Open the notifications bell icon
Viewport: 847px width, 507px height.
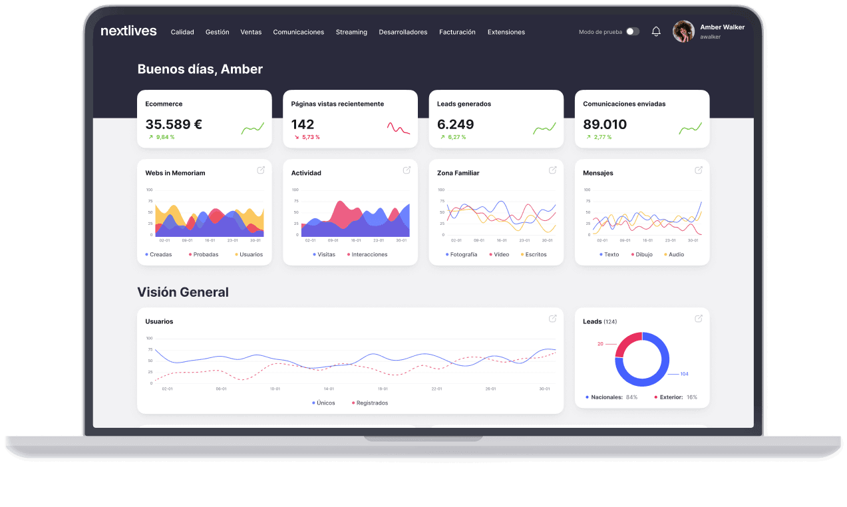coord(656,32)
